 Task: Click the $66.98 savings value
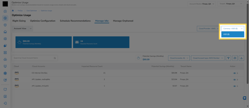(175, 73)
